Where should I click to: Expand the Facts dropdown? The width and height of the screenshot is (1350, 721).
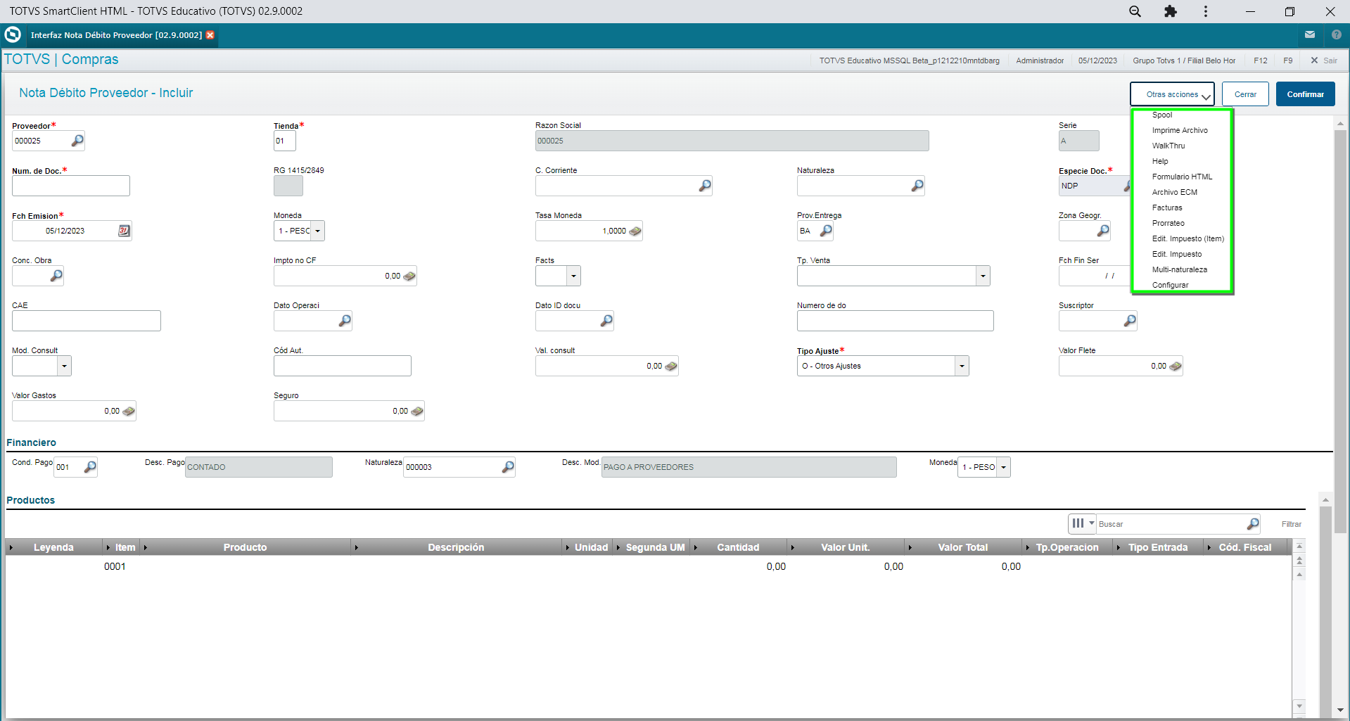pyautogui.click(x=574, y=276)
